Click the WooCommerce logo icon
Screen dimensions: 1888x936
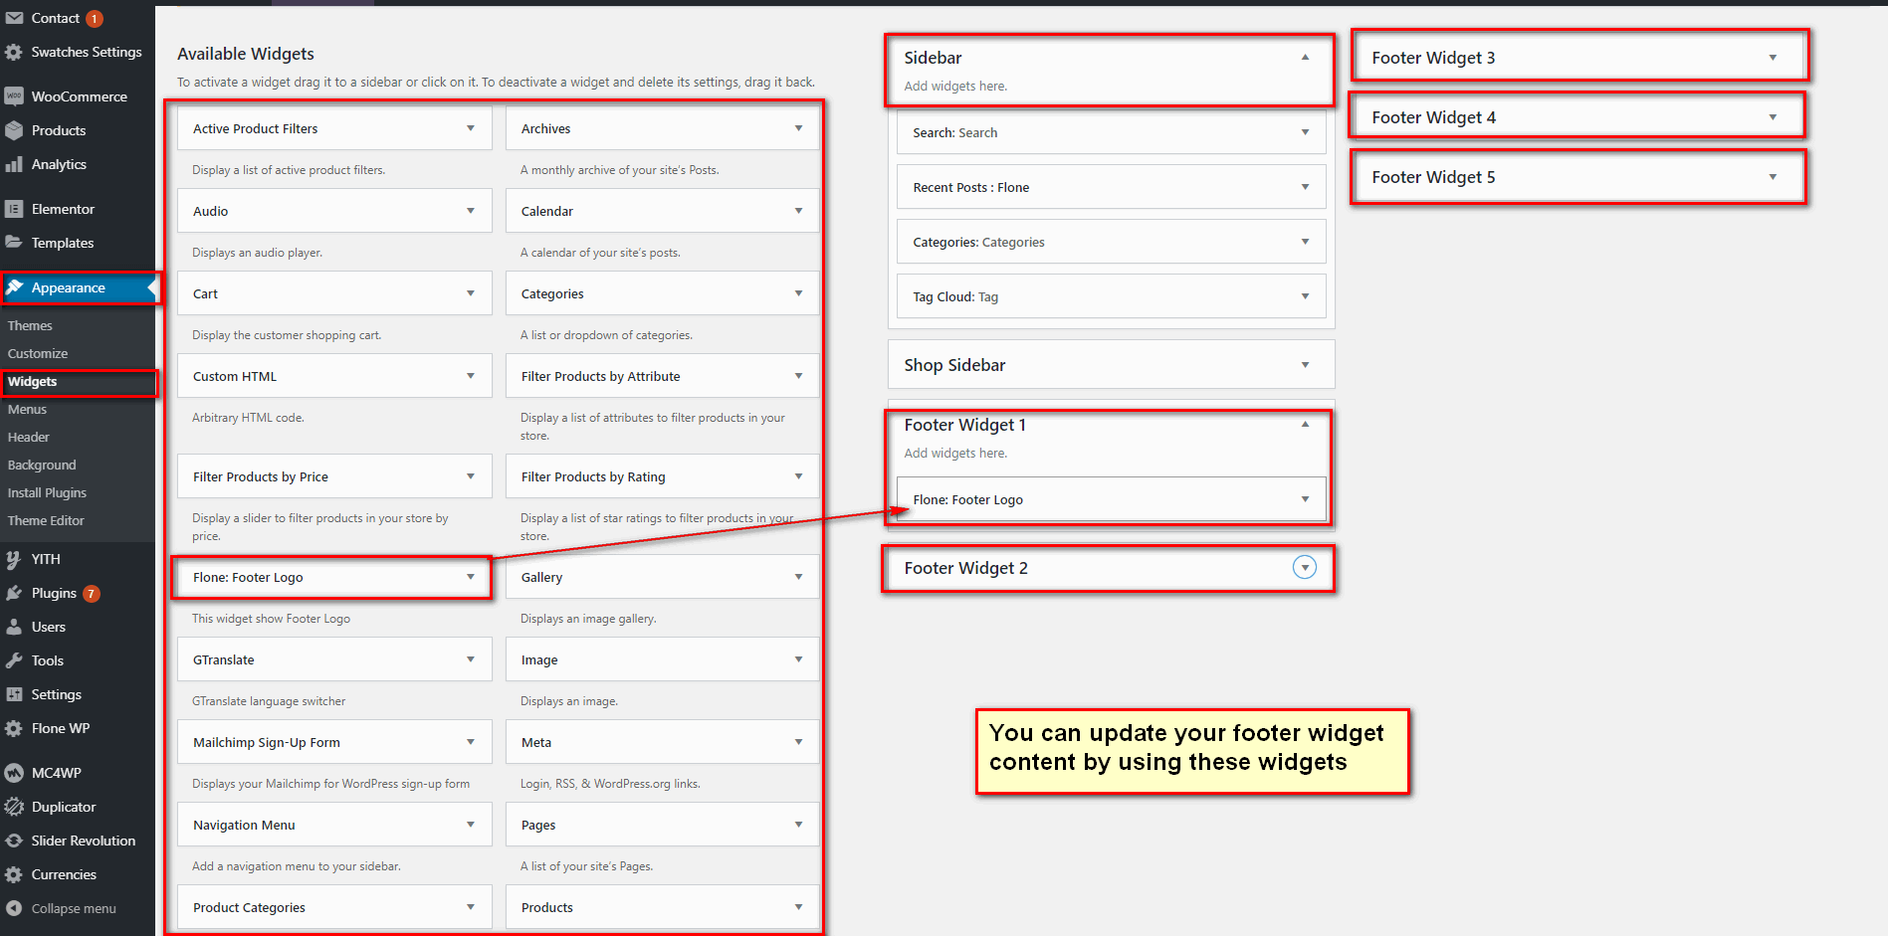pos(14,96)
